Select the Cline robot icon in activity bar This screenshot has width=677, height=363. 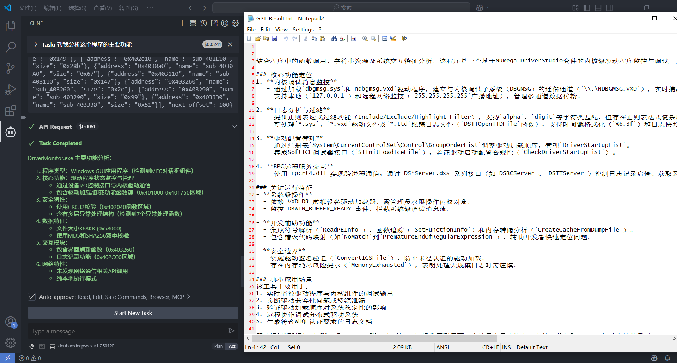(11, 132)
